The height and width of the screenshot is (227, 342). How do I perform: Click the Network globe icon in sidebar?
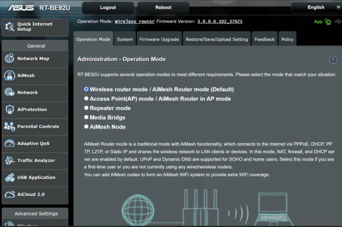(9, 92)
